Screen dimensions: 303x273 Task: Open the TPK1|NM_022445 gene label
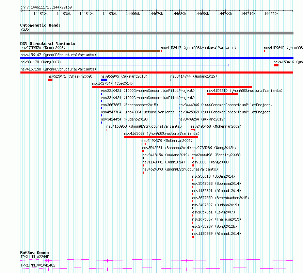pyautogui.click(x=35, y=257)
